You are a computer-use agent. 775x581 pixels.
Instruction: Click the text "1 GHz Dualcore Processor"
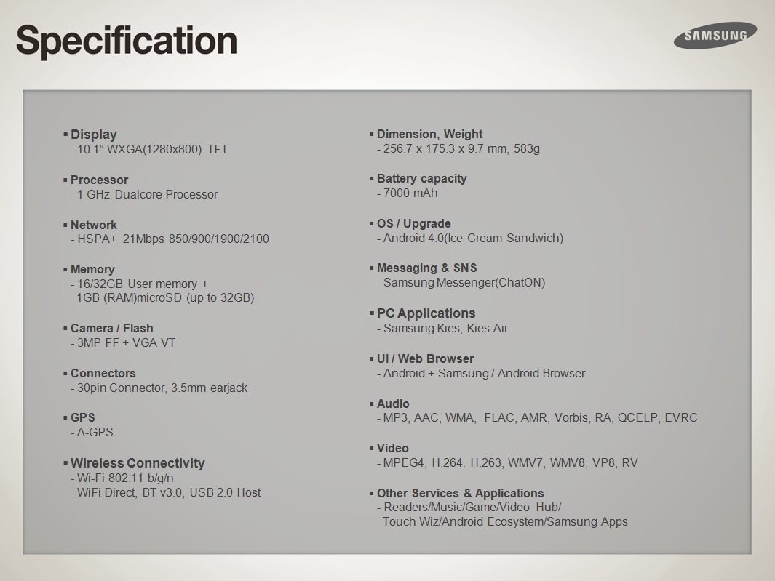click(x=147, y=194)
